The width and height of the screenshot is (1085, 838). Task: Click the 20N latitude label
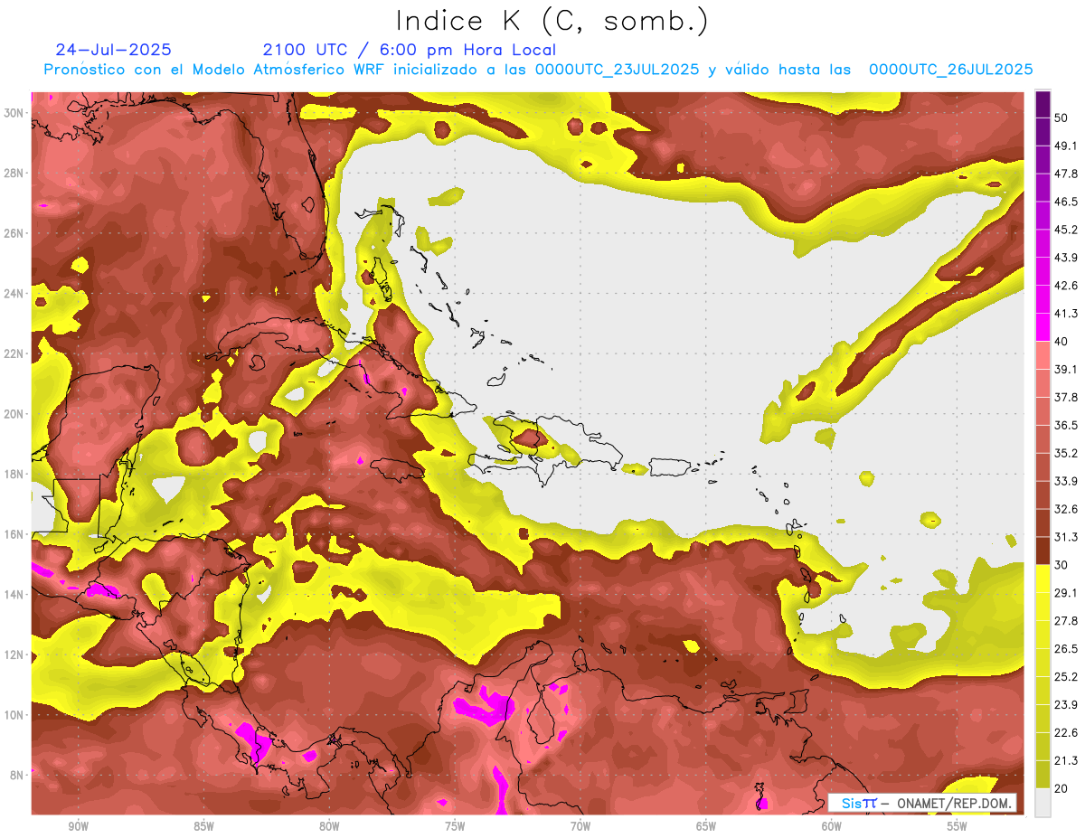pyautogui.click(x=14, y=414)
